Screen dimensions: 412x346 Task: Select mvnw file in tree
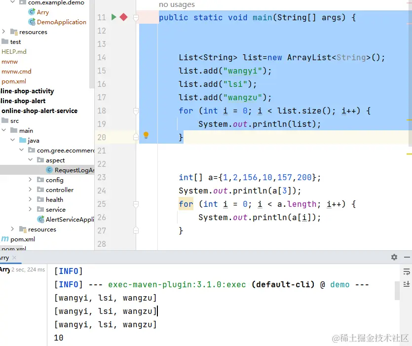click(10, 62)
